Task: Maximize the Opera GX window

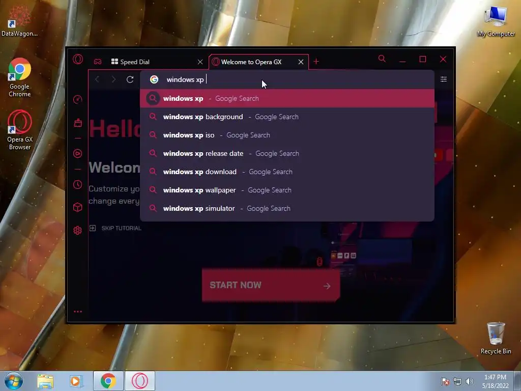Action: [x=423, y=59]
